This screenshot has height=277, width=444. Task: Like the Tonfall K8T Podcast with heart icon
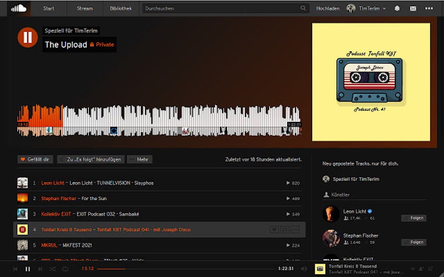click(x=274, y=230)
